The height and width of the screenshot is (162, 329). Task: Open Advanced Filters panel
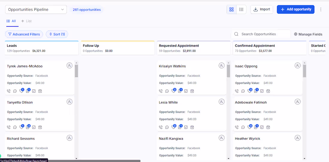point(24,34)
